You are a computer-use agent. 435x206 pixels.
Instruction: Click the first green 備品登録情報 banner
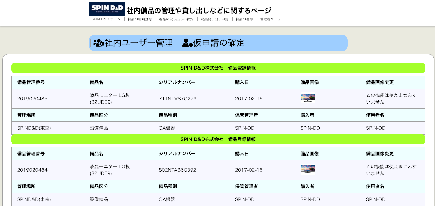point(218,68)
